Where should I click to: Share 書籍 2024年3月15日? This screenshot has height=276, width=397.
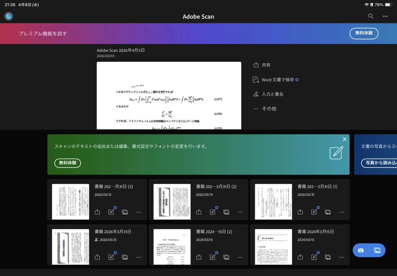coord(300,257)
